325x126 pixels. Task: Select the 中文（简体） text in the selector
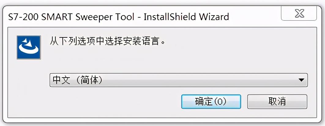point(77,80)
